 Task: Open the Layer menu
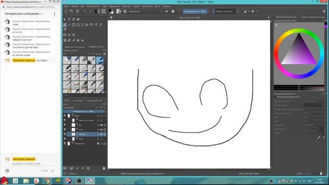104,6
